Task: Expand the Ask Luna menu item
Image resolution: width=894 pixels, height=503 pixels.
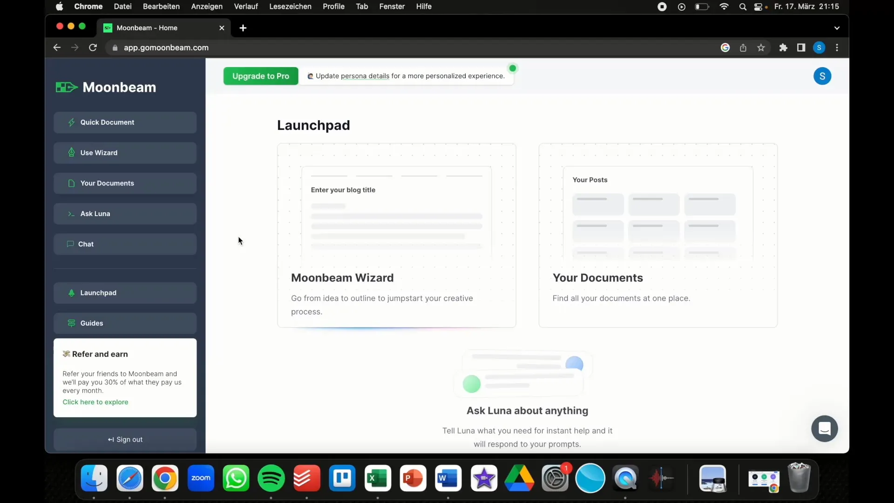Action: (x=95, y=213)
